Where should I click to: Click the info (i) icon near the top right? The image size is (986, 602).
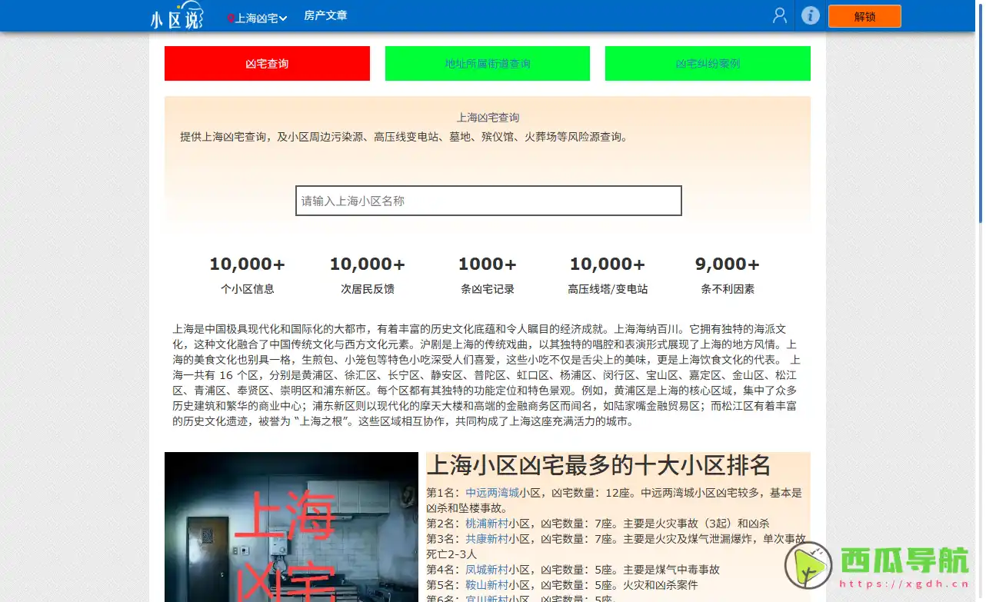(x=810, y=15)
